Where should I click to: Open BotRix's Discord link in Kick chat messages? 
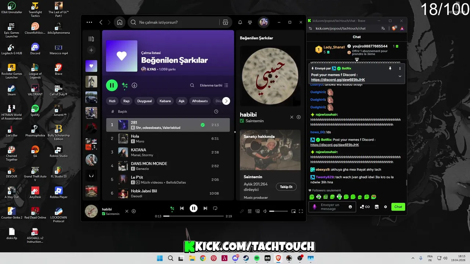click(335, 145)
